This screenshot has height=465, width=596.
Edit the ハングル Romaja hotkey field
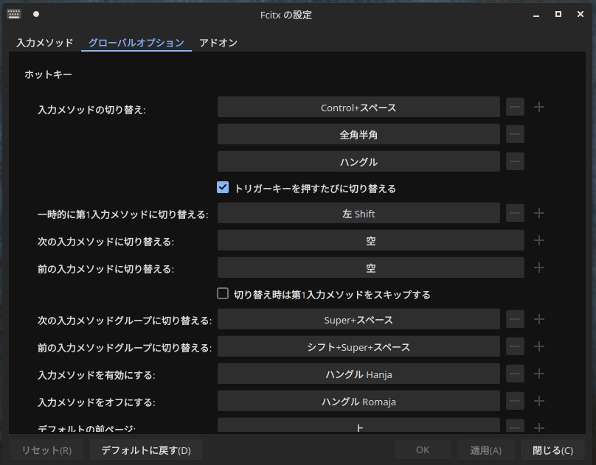(x=358, y=401)
